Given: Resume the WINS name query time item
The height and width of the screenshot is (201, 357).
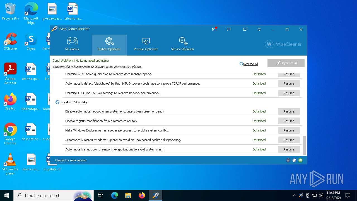Looking at the screenshot, I should coord(289,75).
